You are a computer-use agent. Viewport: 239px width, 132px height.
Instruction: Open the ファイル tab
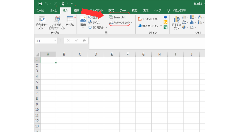pos(41,10)
